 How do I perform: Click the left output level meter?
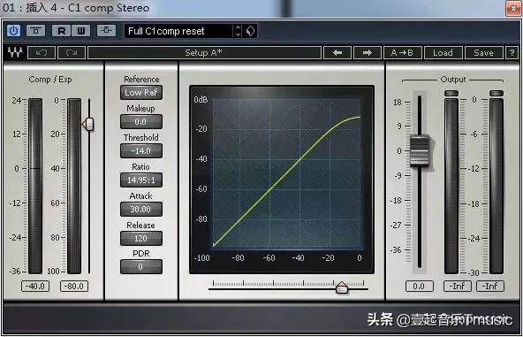451,186
